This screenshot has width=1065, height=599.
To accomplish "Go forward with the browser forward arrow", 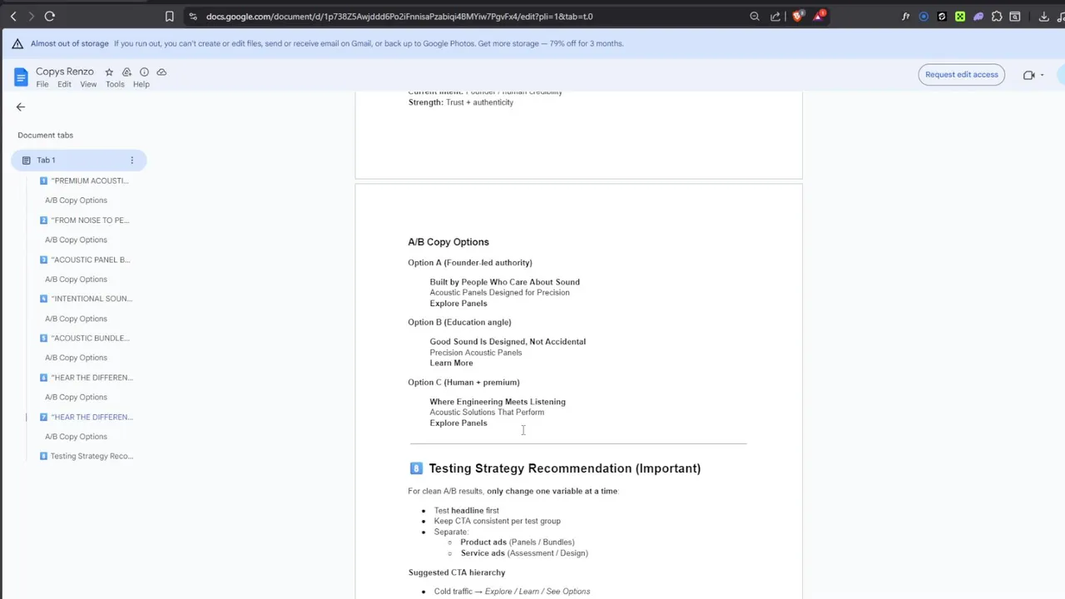I will coord(31,16).
